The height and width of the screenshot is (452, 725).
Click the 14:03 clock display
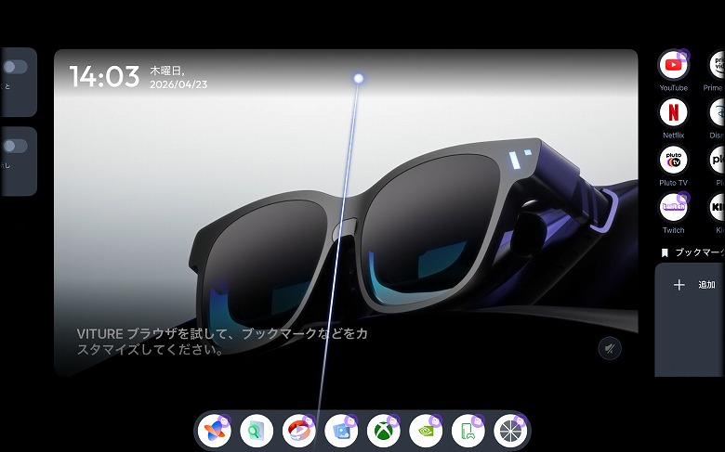coord(104,76)
